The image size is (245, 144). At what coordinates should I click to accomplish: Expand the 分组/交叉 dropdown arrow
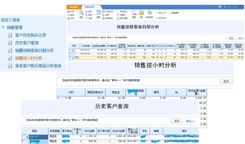point(116,12)
